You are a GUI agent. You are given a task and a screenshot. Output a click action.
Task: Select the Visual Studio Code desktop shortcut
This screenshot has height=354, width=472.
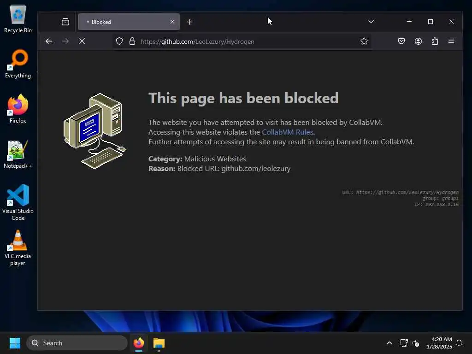(18, 202)
